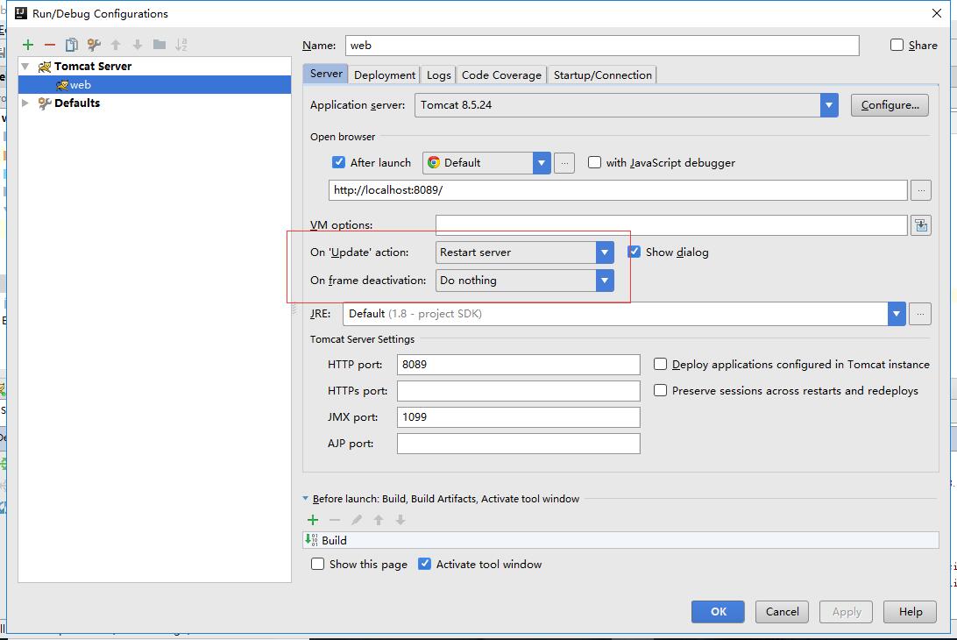Click ellipsis button beside URL field
957x640 pixels.
921,190
